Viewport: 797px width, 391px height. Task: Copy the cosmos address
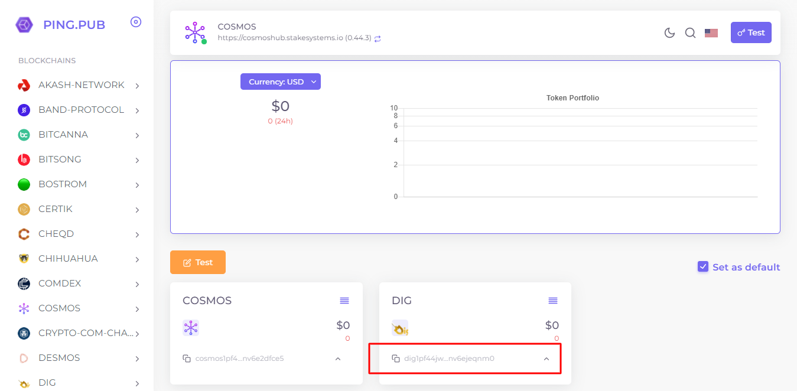click(x=187, y=359)
